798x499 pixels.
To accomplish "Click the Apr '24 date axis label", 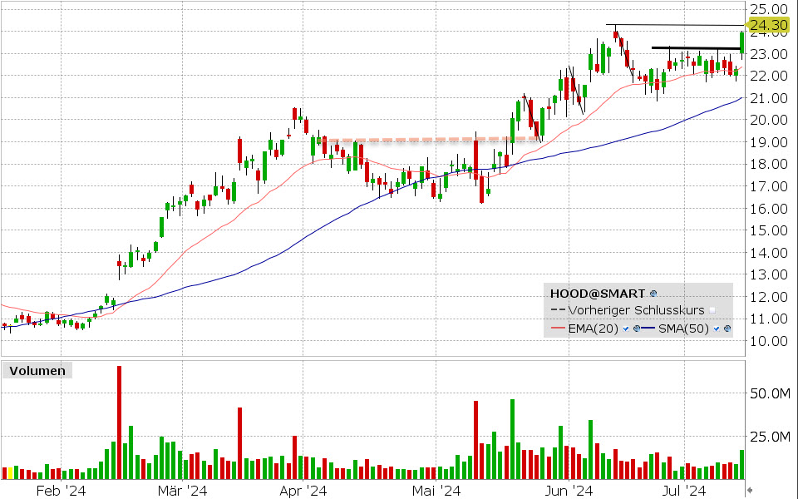I will pyautogui.click(x=303, y=491).
